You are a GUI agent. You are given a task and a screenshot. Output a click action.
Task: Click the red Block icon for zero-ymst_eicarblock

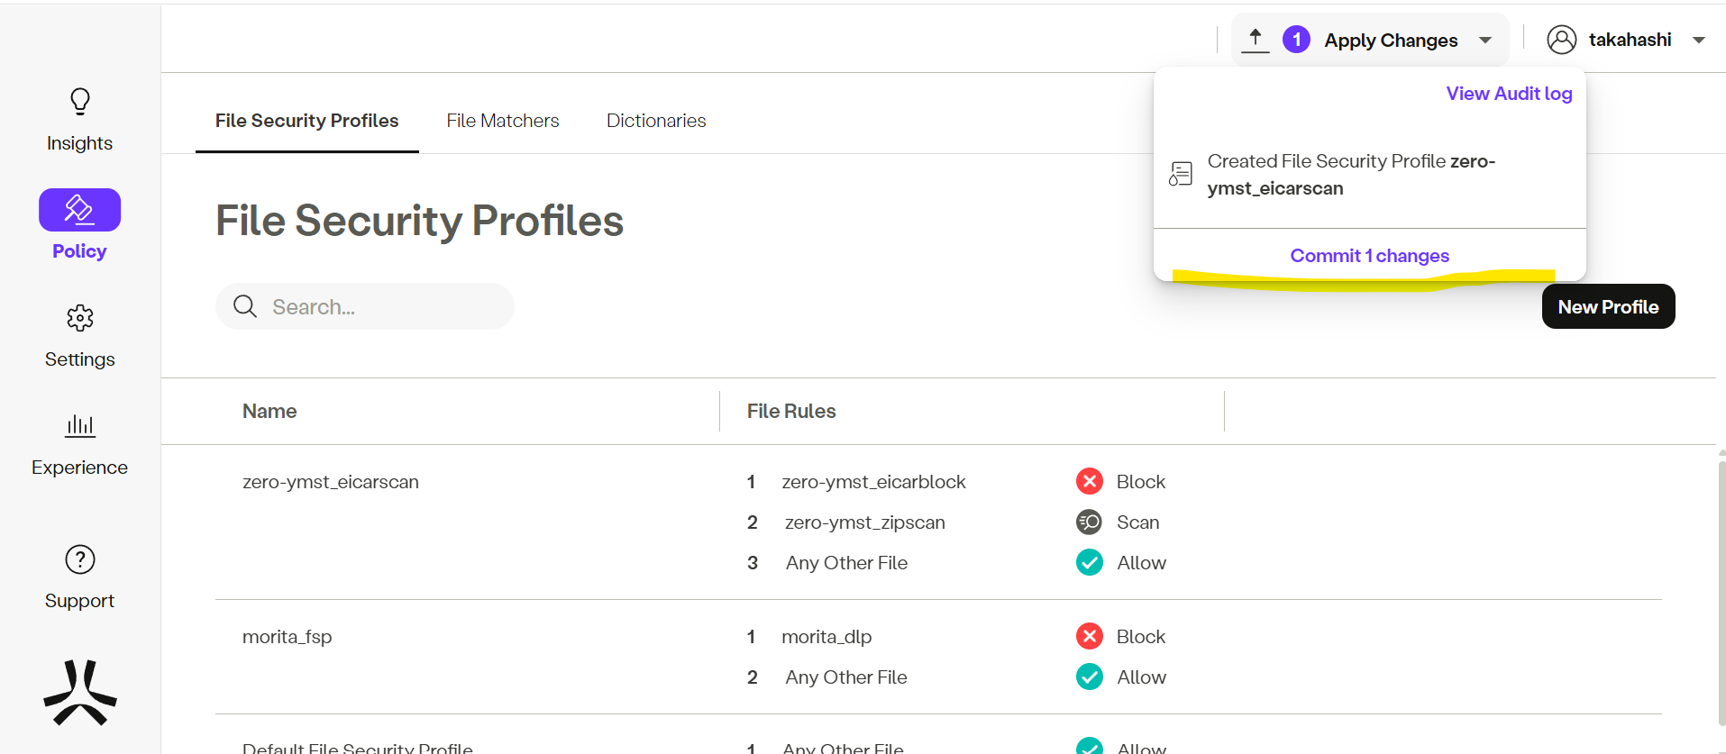tap(1089, 482)
